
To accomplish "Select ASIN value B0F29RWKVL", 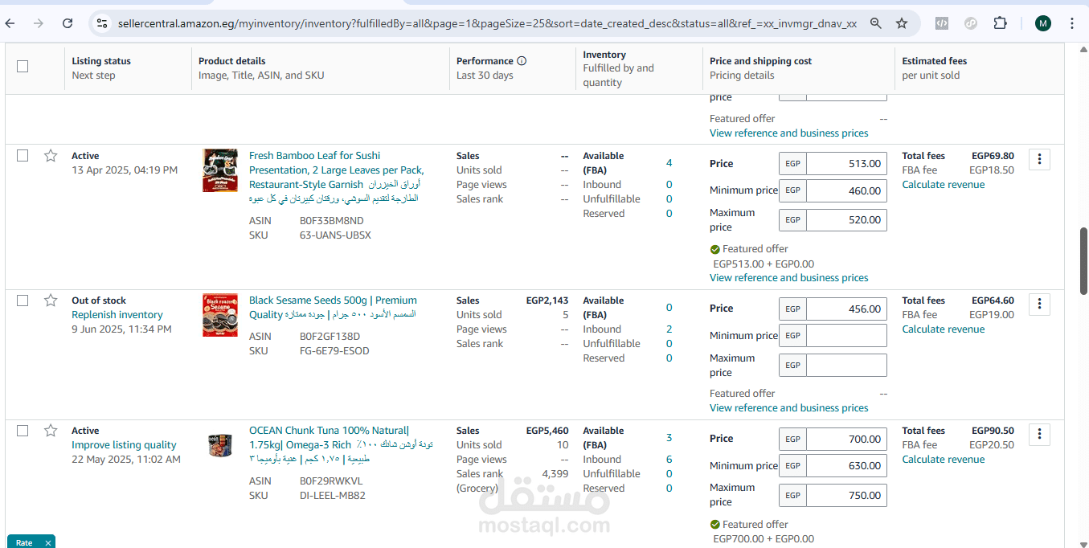I will tap(331, 481).
